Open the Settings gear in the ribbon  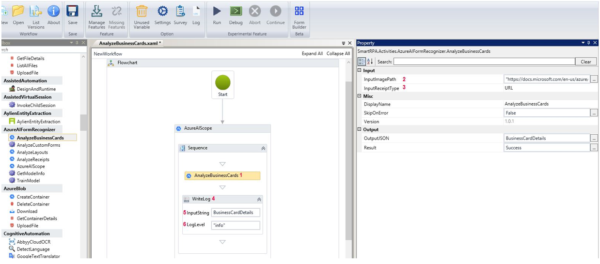(162, 12)
